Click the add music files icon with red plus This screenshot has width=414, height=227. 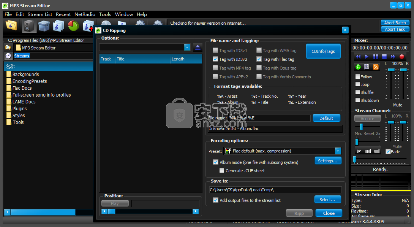point(88,26)
